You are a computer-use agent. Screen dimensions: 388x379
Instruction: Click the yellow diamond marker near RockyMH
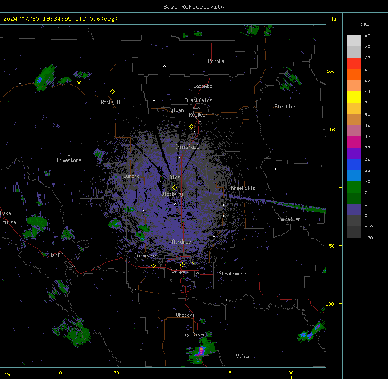coord(112,92)
